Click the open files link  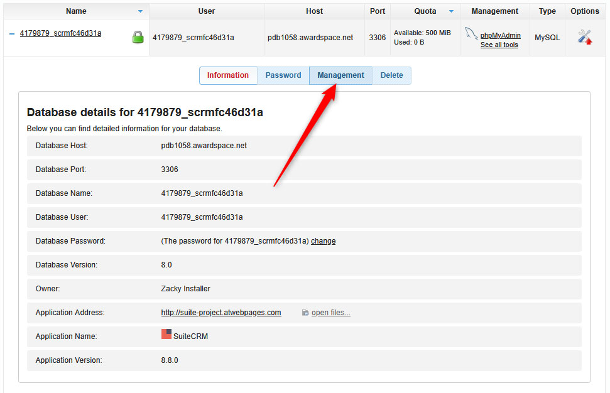330,313
